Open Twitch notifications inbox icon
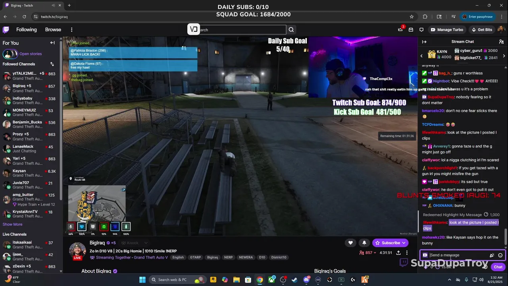Image resolution: width=508 pixels, height=286 pixels. tap(411, 30)
